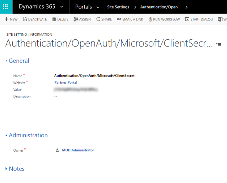
Task: Open the Partner Portal website link
Action: 66,83
